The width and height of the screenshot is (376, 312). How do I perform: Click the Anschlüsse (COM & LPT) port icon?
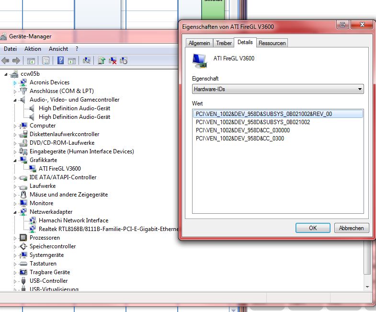pyautogui.click(x=23, y=91)
